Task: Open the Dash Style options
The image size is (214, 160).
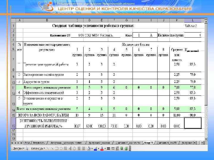Action: click(x=113, y=148)
